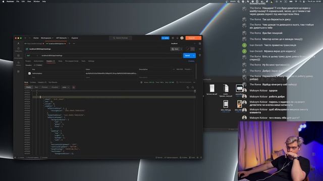Click the orange Upgrade button
The height and width of the screenshot is (181, 323).
point(192,38)
